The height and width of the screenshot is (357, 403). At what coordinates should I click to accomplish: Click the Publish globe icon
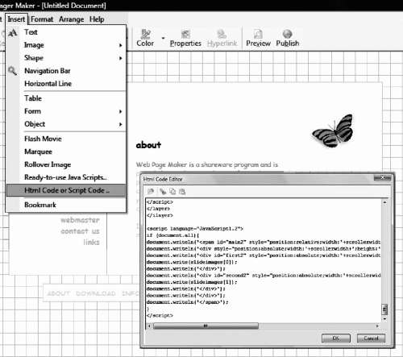pos(288,34)
